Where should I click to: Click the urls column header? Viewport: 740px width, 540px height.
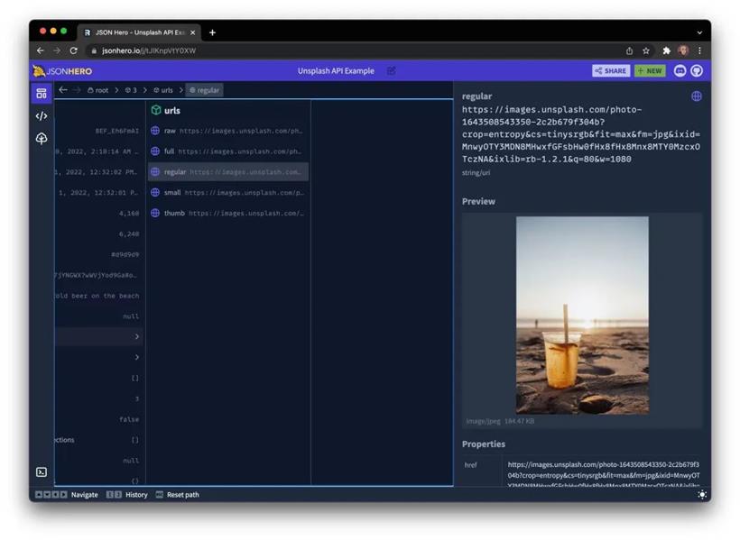point(166,110)
